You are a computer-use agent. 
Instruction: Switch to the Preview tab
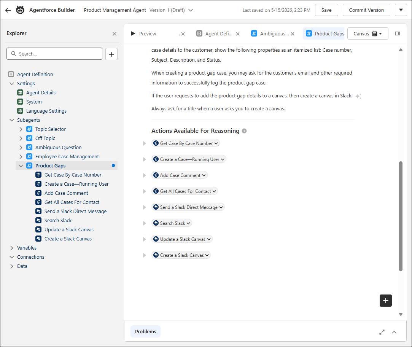point(147,33)
